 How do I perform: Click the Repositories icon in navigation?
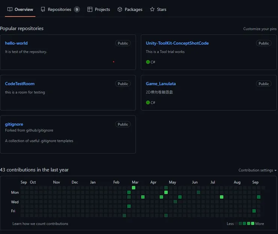[x=43, y=9]
